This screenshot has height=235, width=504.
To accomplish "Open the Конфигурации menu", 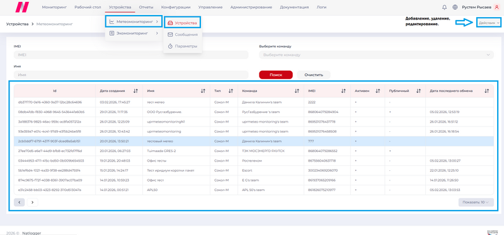I will coord(176,7).
